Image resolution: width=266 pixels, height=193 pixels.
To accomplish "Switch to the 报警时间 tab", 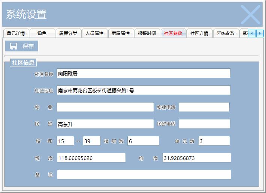I will [x=147, y=33].
